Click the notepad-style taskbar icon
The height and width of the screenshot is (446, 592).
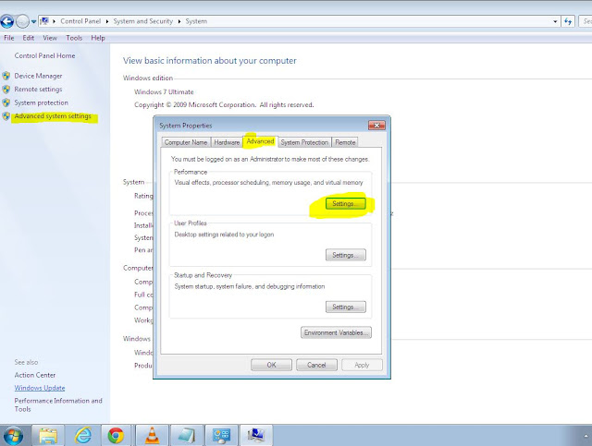(187, 436)
